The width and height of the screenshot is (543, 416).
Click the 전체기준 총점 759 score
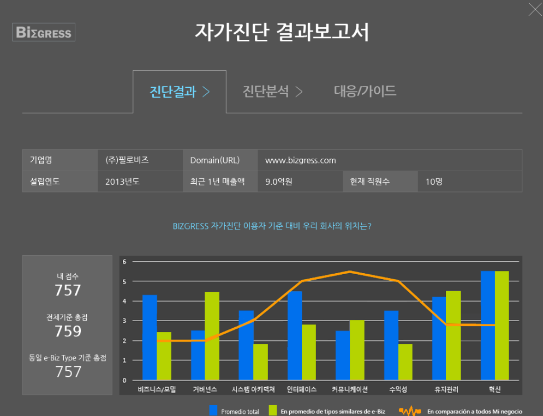[x=68, y=331]
